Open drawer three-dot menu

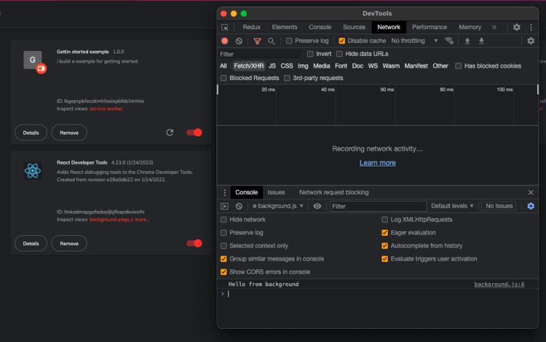[x=225, y=192]
